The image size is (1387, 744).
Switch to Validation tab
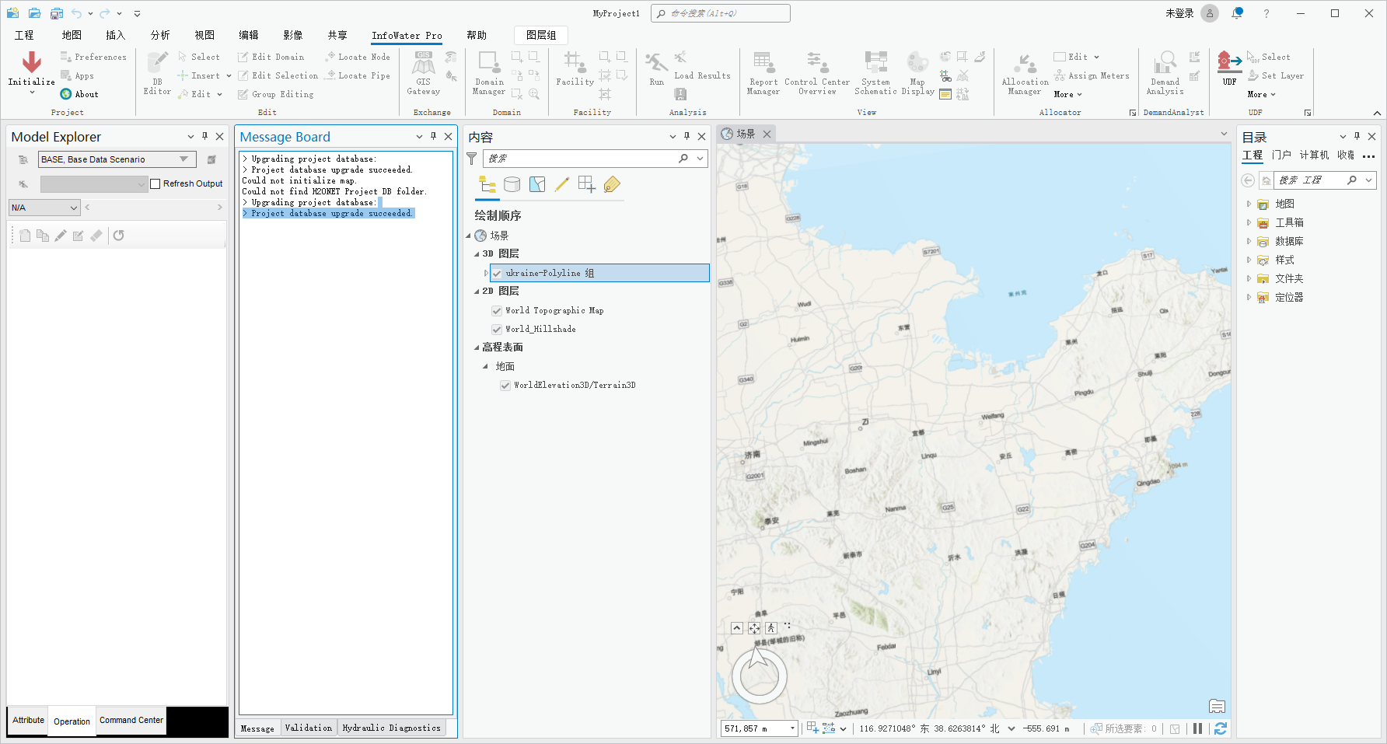tap(308, 728)
